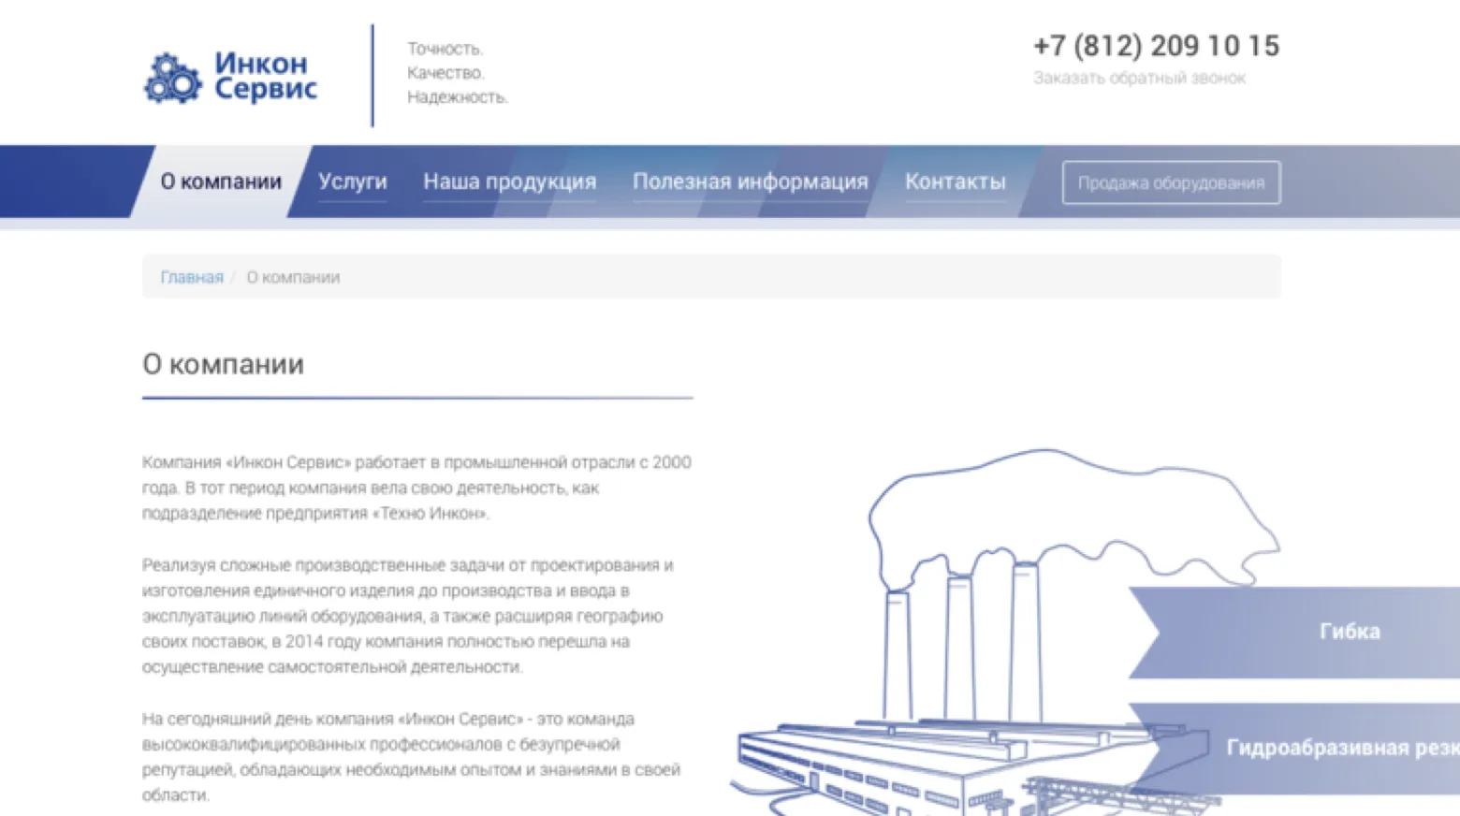Open Контакты page from navigation
The image size is (1460, 816).
point(956,182)
